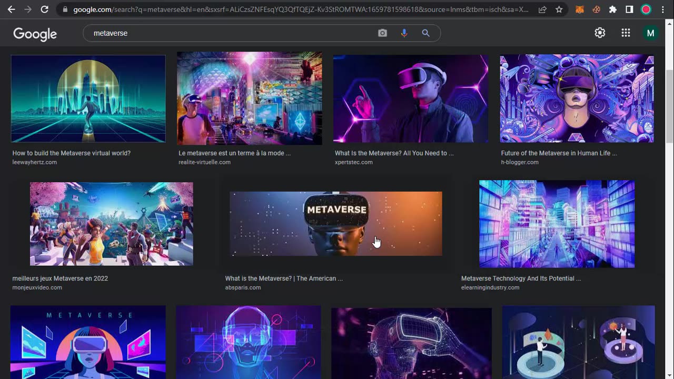Viewport: 674px width, 379px height.
Task: Visit leewayhertz.com source link
Action: pyautogui.click(x=35, y=162)
